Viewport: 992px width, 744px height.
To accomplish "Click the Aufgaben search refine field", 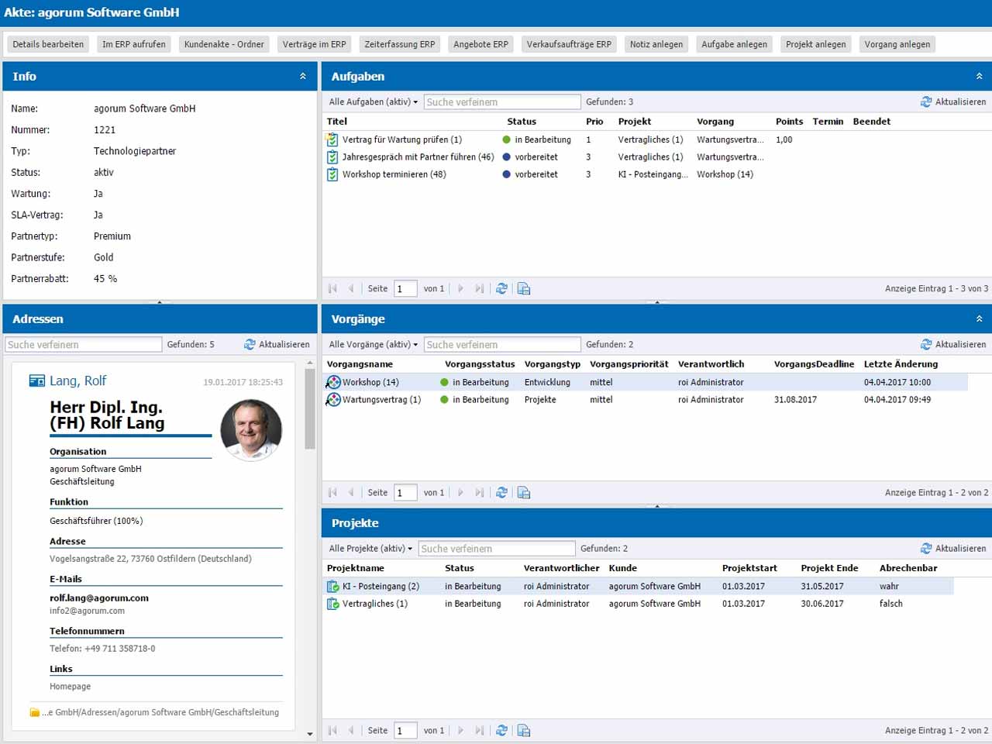I will (502, 102).
